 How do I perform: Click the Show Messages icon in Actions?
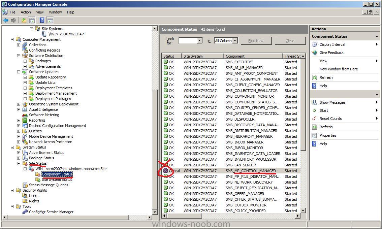pyautogui.click(x=314, y=102)
